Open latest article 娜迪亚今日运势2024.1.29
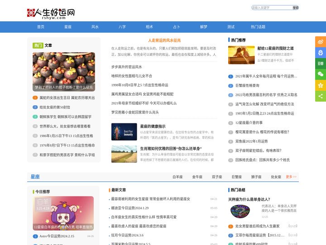Viewport: 326px width, 245px height. click(130, 208)
